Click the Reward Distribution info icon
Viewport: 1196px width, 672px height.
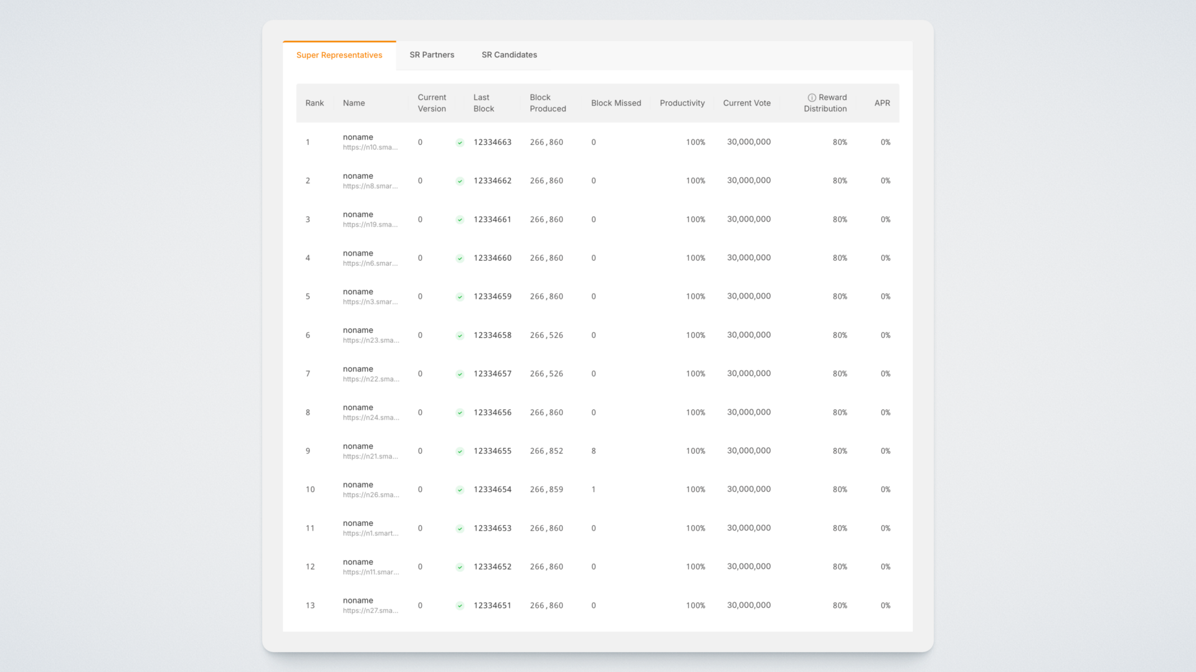(x=812, y=98)
